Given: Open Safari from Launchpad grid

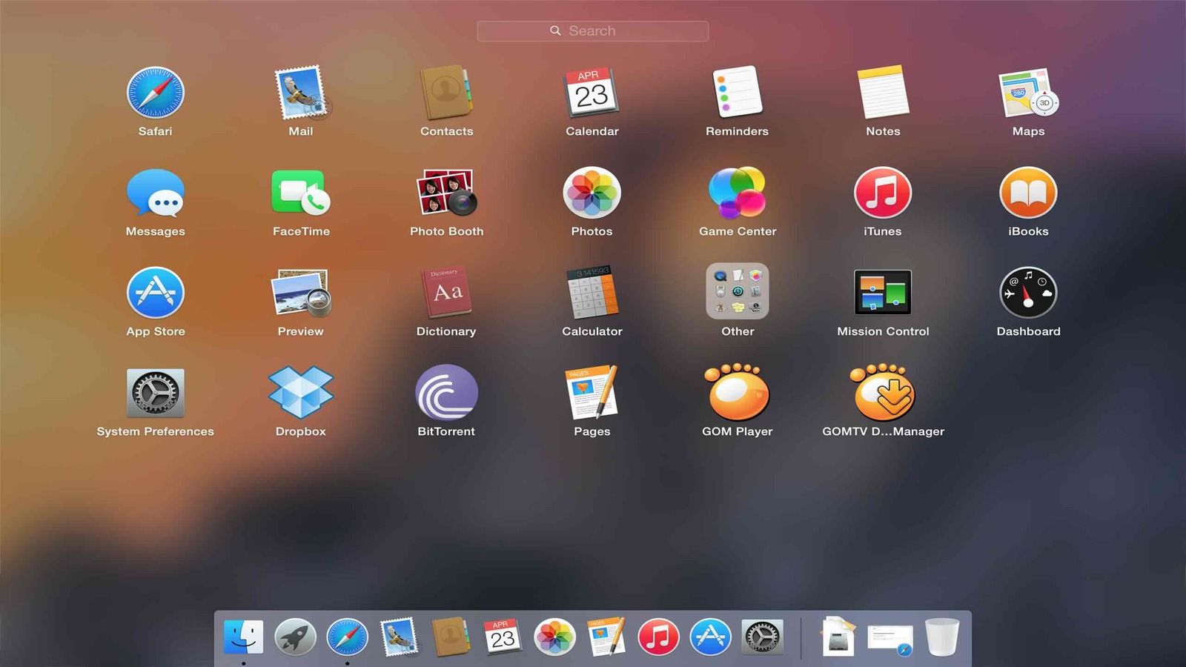Looking at the screenshot, I should click(x=155, y=93).
